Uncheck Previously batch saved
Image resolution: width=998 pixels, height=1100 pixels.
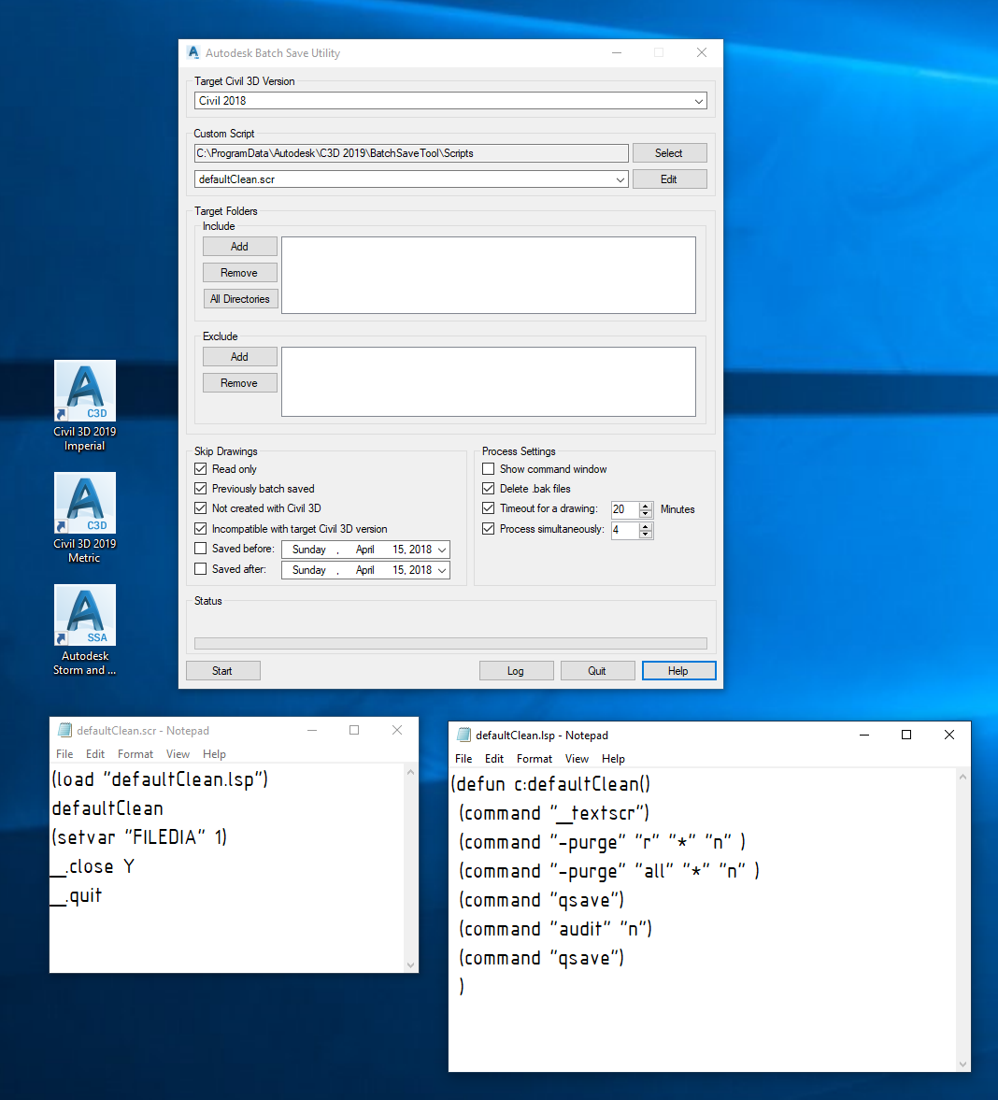(x=201, y=488)
